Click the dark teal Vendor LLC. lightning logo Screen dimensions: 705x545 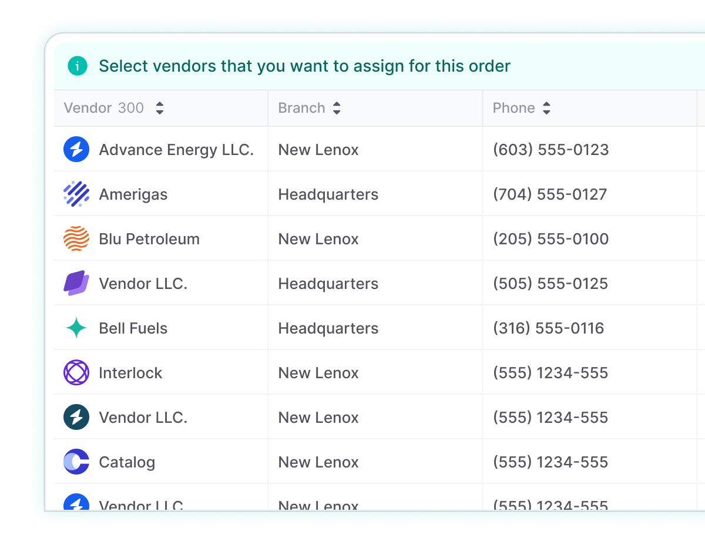tap(76, 418)
